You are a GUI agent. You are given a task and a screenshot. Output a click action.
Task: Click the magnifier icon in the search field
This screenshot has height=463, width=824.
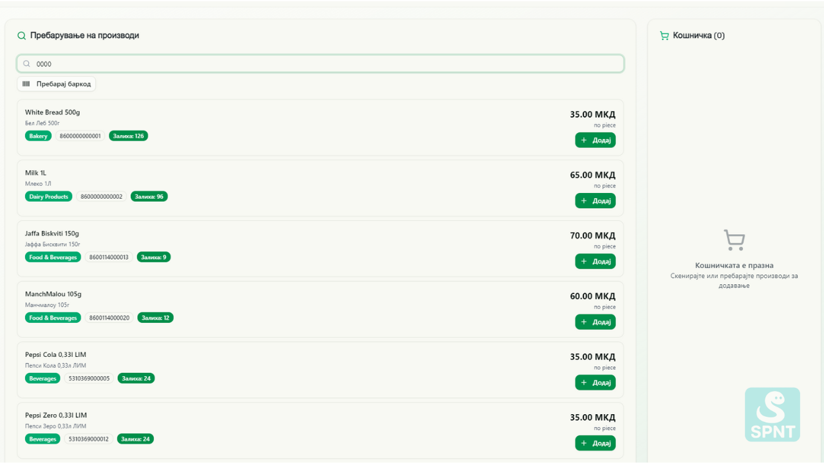[x=26, y=64]
